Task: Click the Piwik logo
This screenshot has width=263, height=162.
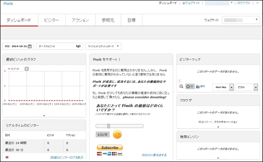Action: point(8,4)
